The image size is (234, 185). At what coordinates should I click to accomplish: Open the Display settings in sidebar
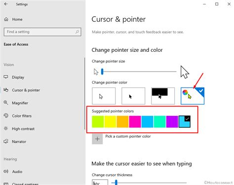18,77
